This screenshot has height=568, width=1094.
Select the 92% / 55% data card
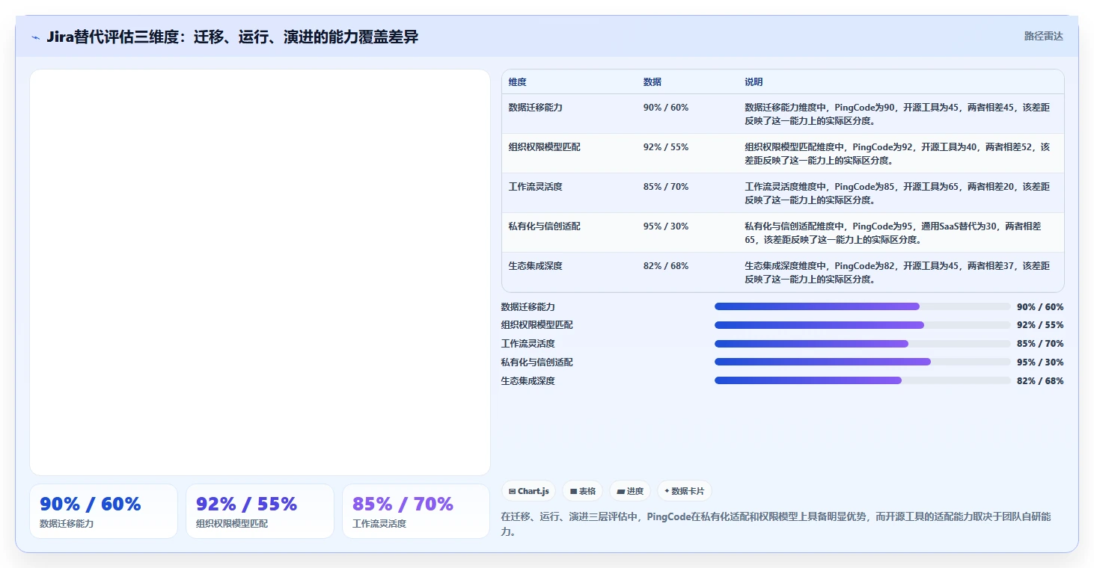click(260, 511)
